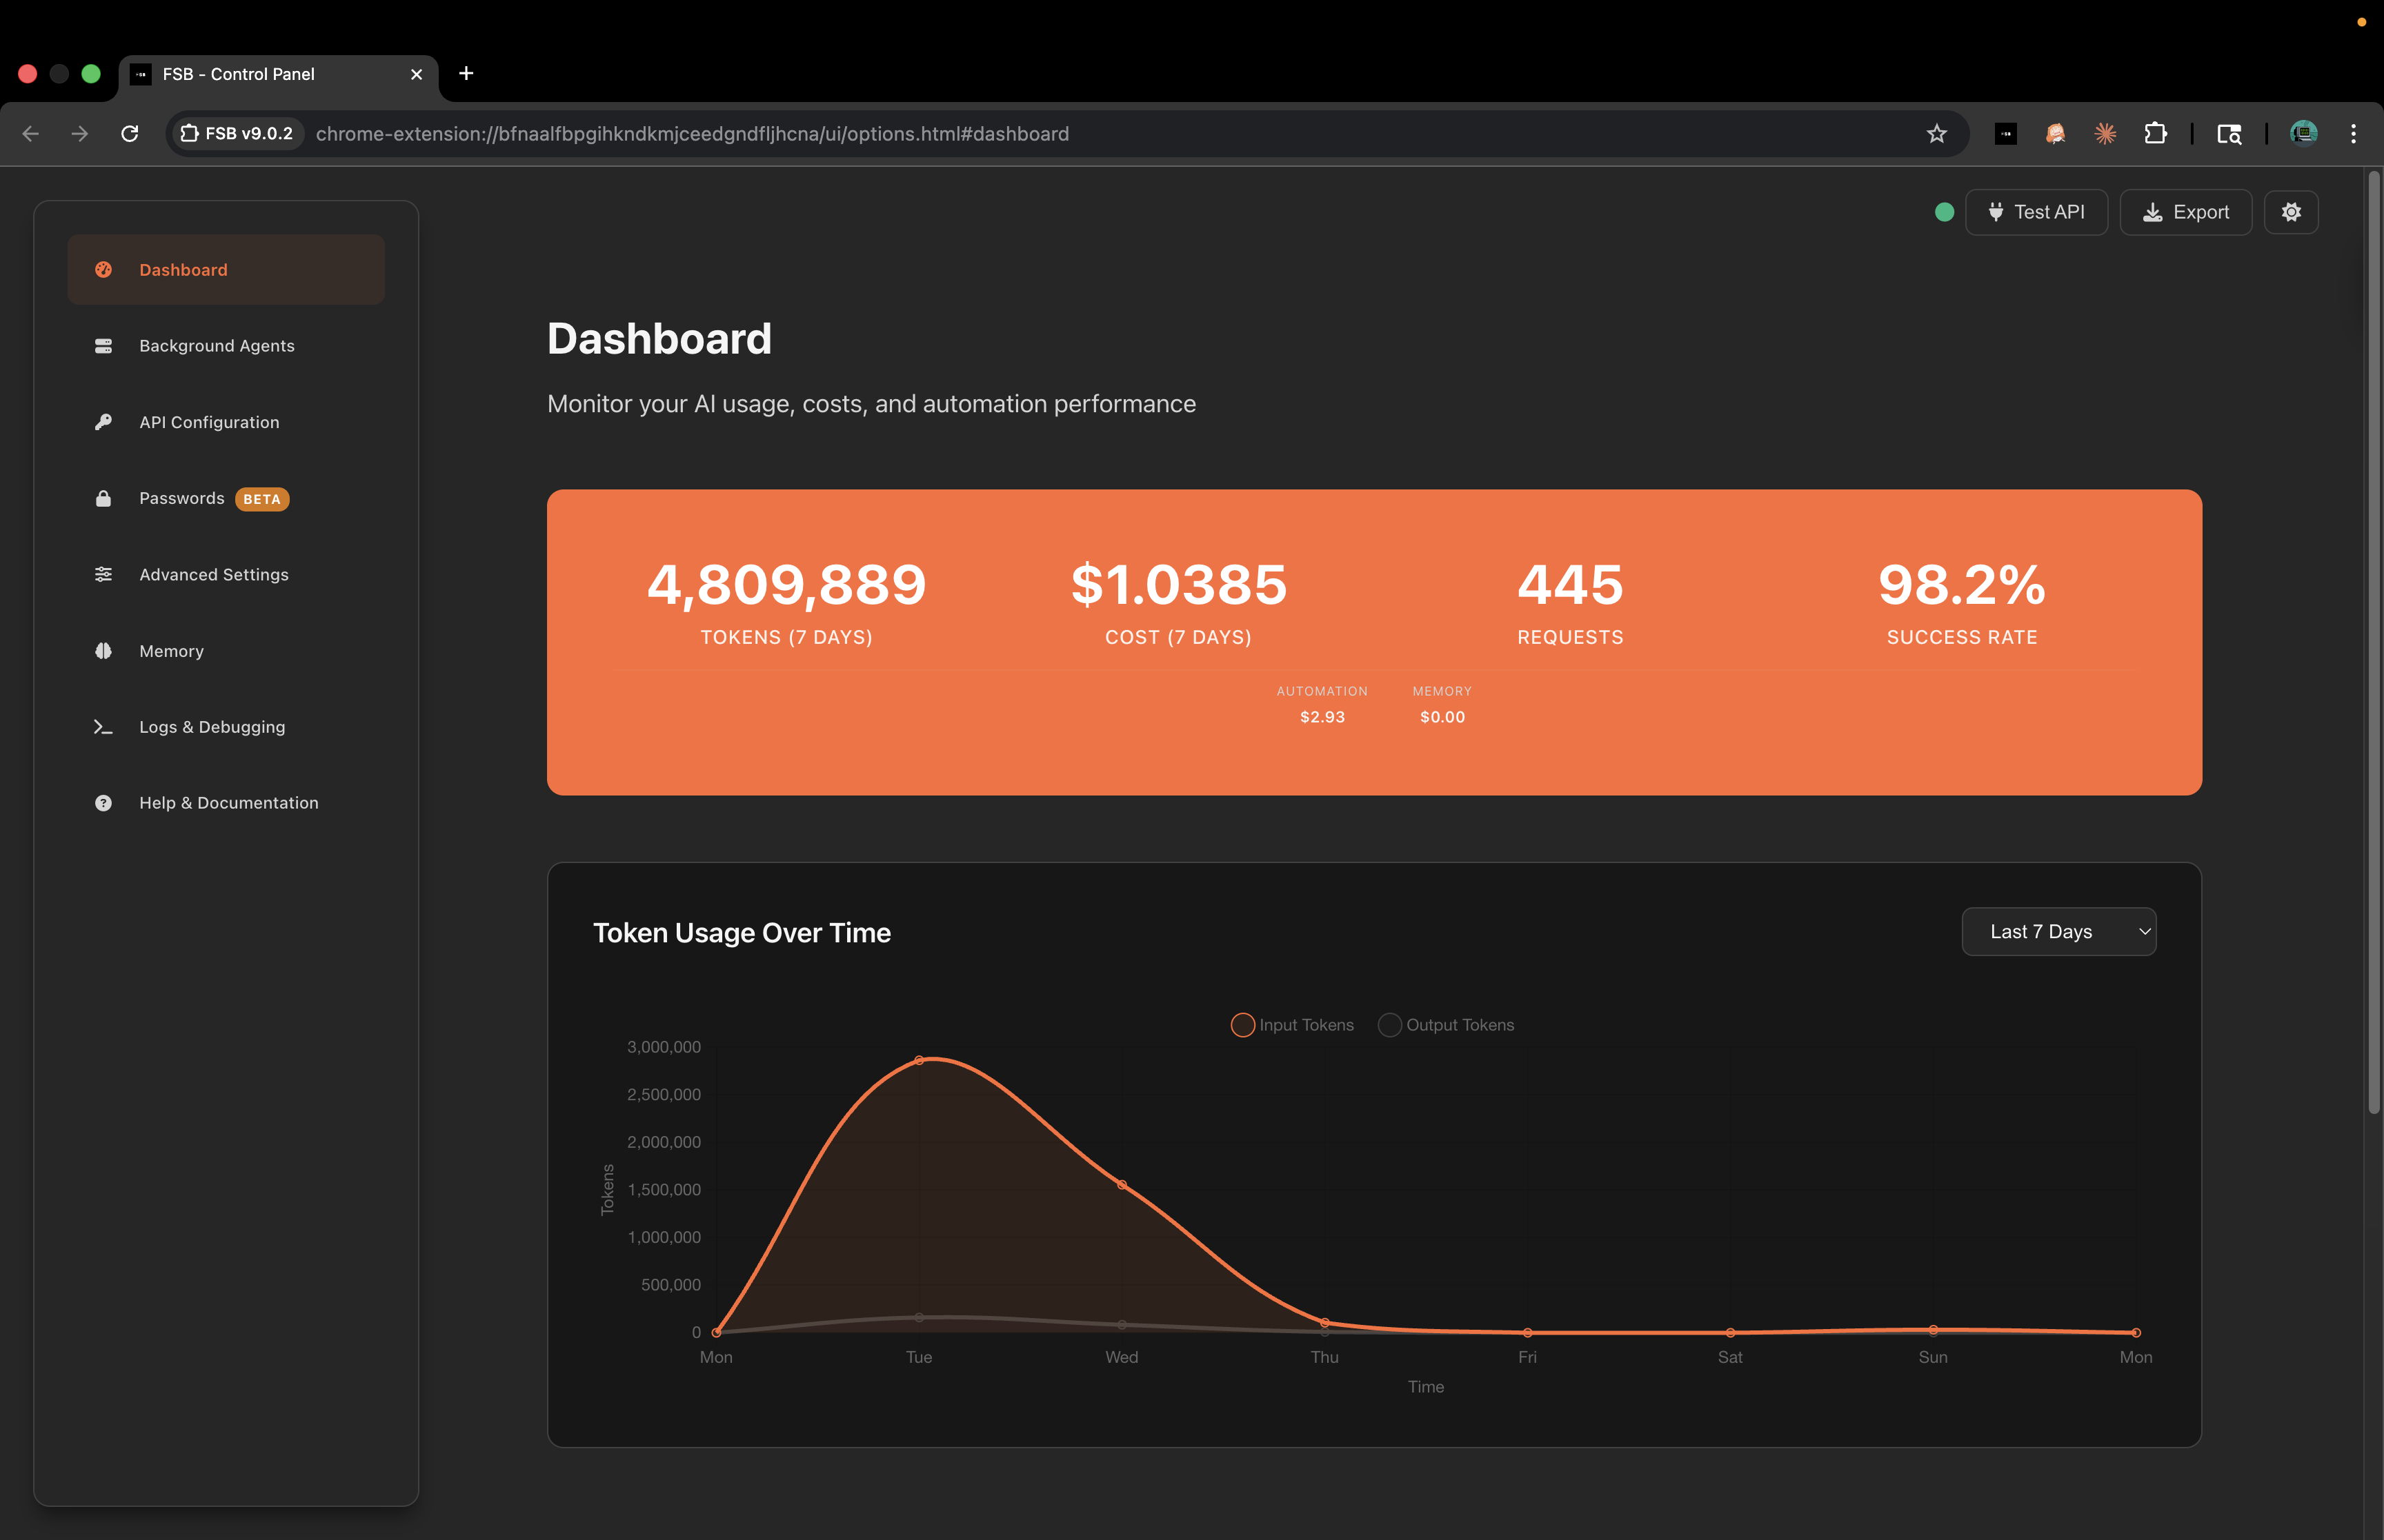Viewport: 2384px width, 1540px height.
Task: Toggle the theme sun icon button
Action: point(2291,212)
